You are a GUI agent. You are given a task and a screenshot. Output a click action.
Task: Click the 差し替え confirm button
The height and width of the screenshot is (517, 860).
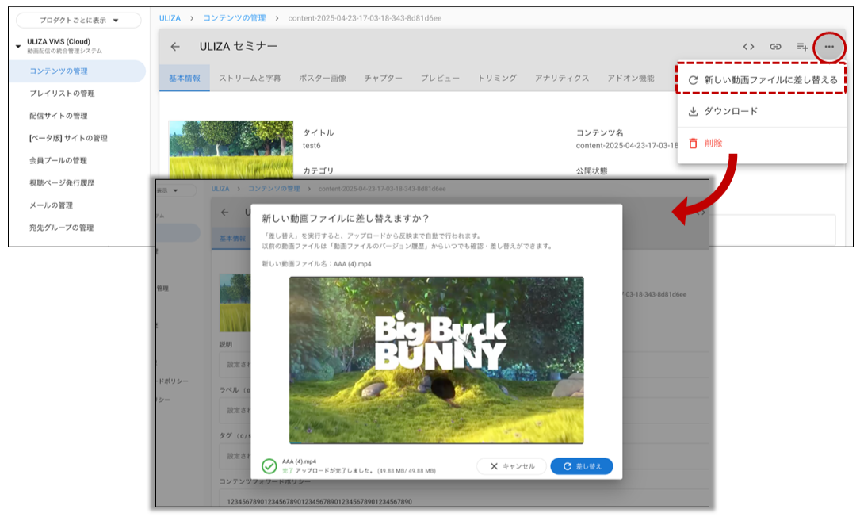click(582, 466)
